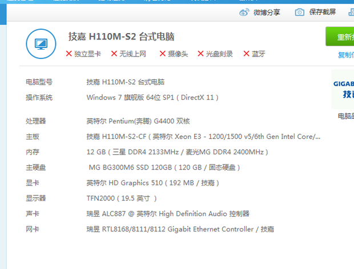The height and width of the screenshot is (269, 354).
Task: Click the GIGABYTE brand logo thumbnail
Action: pyautogui.click(x=343, y=89)
